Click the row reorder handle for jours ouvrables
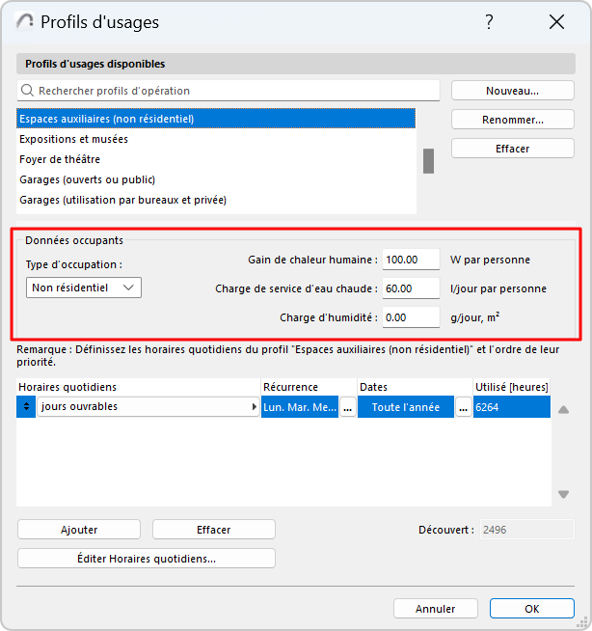The height and width of the screenshot is (631, 592). coord(27,408)
